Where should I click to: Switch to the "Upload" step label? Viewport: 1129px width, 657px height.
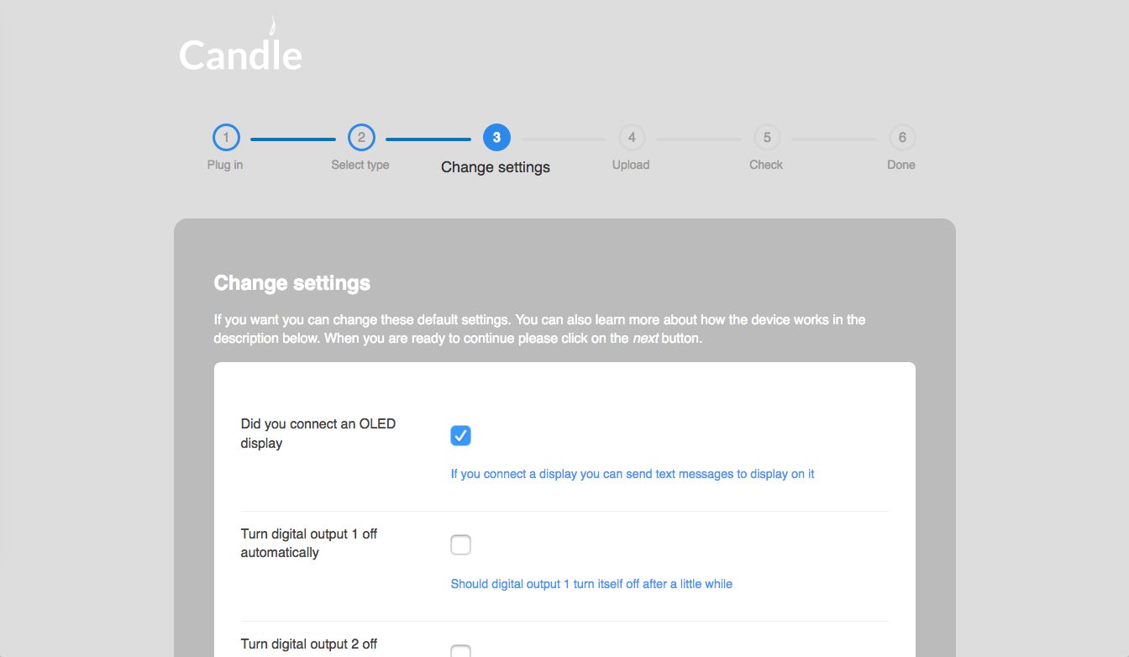click(x=631, y=165)
